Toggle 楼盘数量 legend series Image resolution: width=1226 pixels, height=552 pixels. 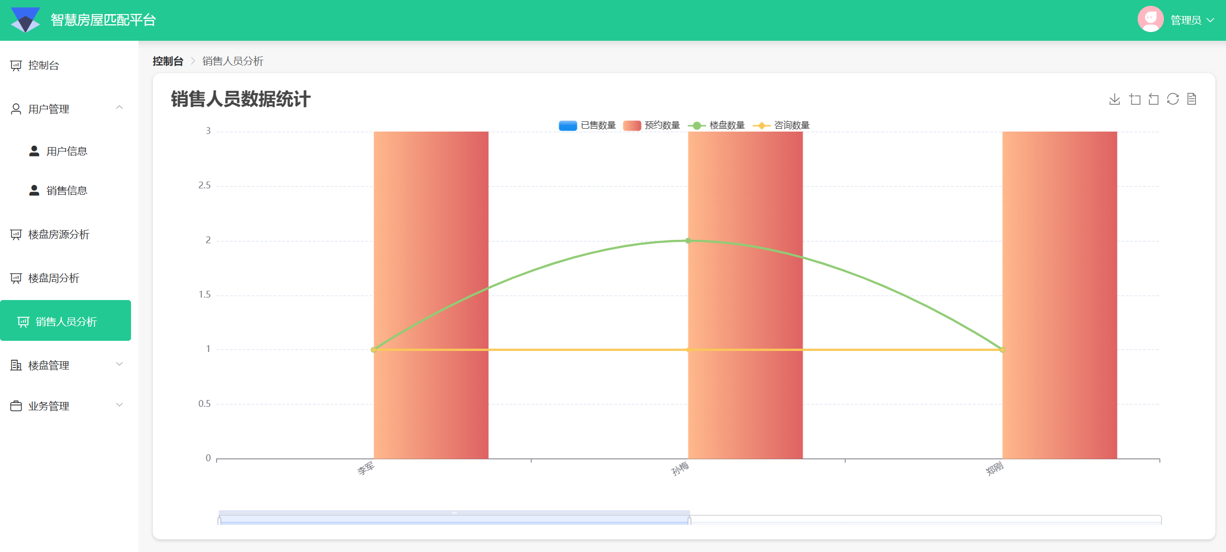coord(716,125)
